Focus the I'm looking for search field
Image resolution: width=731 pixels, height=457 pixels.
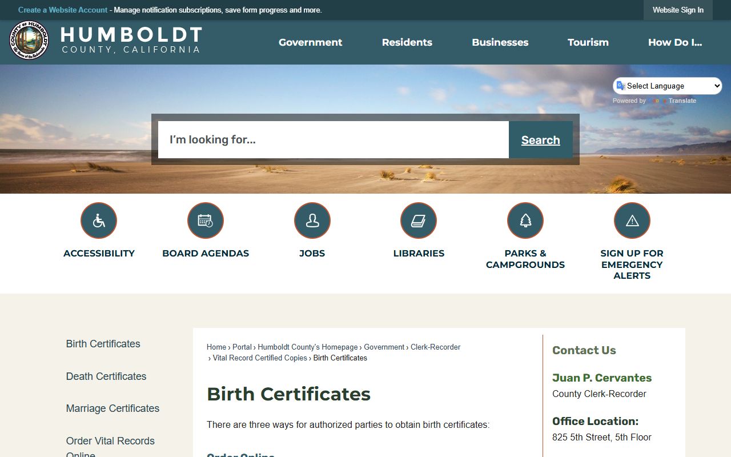[x=334, y=140]
